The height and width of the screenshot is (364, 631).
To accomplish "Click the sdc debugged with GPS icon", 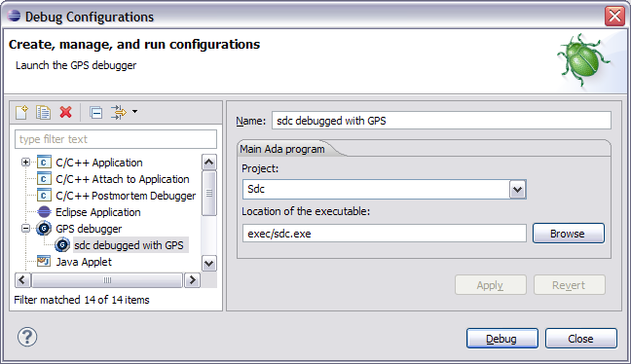I will [62, 245].
